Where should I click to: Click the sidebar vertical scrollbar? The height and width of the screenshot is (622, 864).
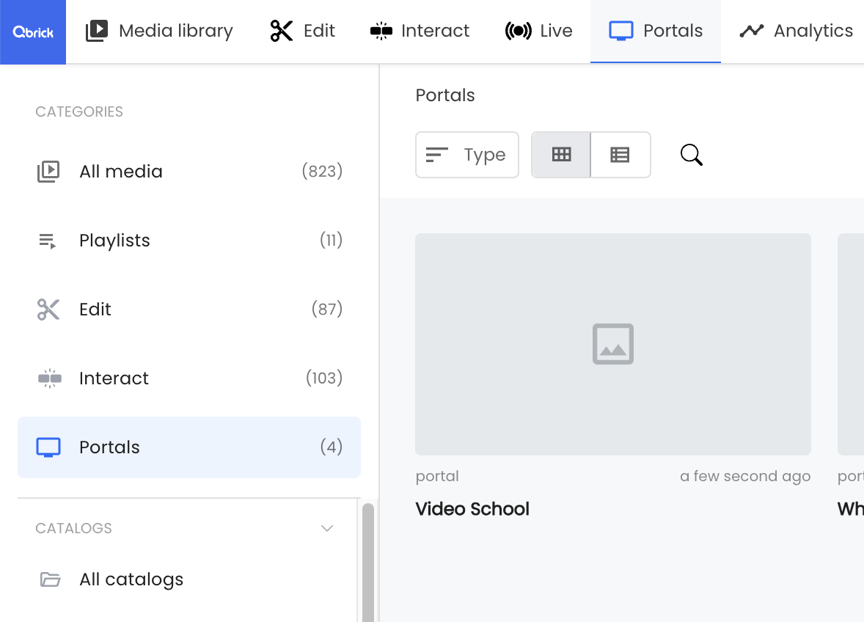coord(368,562)
